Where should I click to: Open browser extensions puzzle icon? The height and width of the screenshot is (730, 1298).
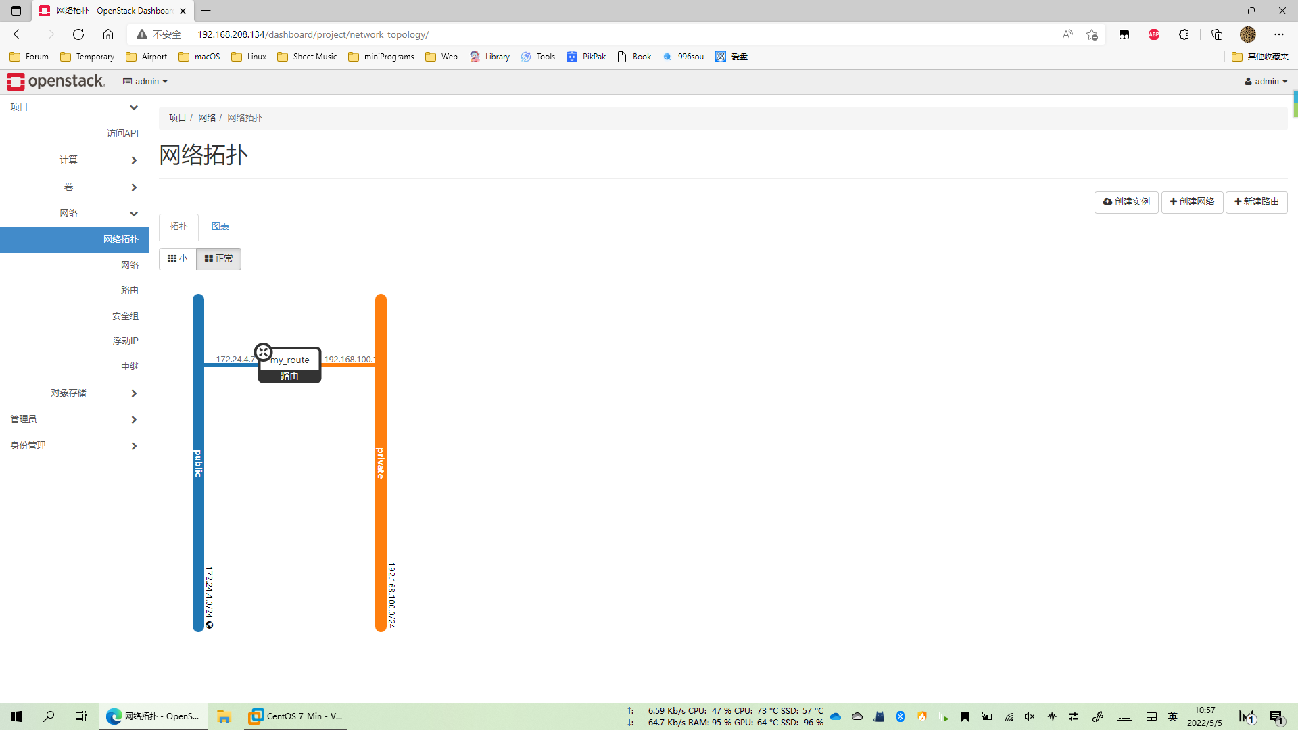tap(1184, 34)
